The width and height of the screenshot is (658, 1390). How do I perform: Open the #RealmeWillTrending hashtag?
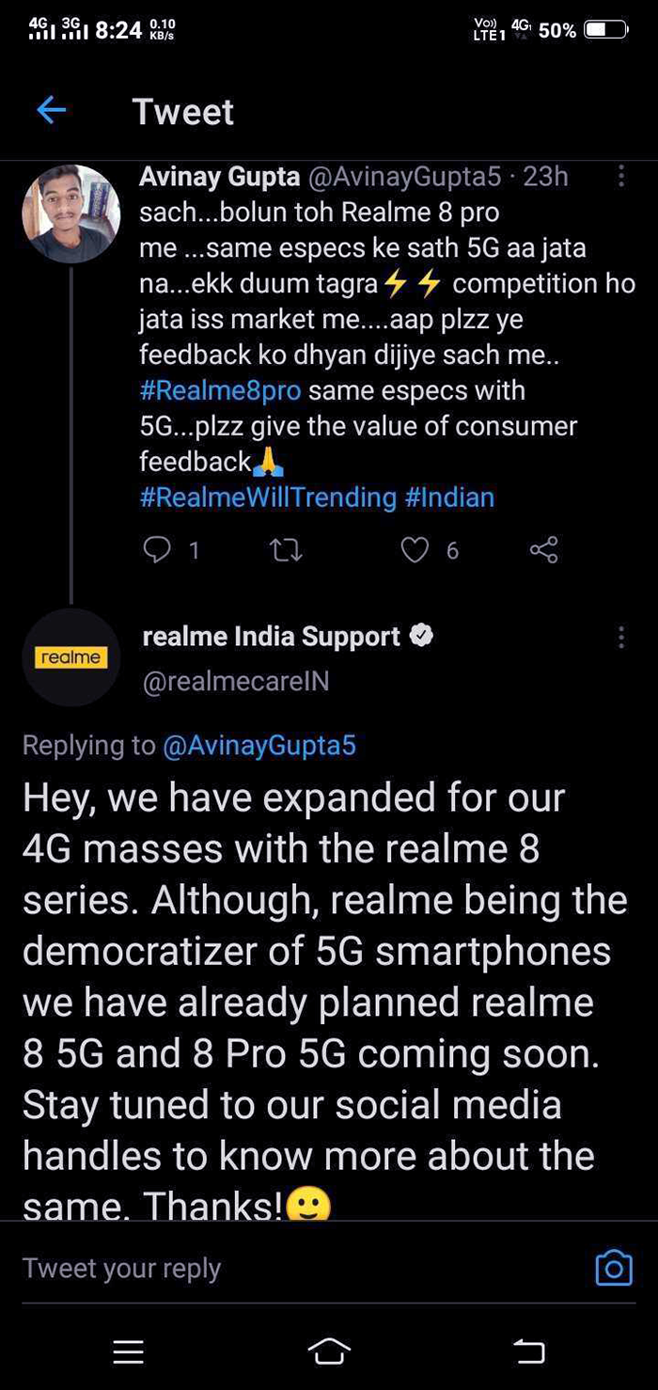[268, 497]
